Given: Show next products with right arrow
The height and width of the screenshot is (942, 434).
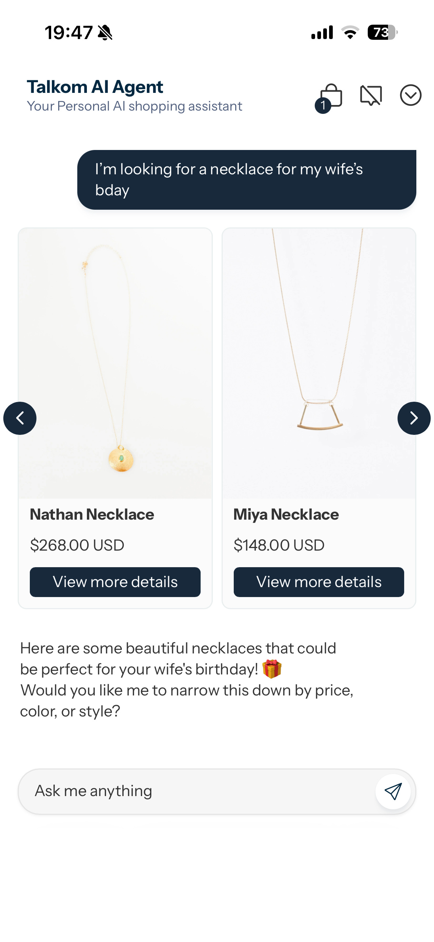Looking at the screenshot, I should point(414,418).
